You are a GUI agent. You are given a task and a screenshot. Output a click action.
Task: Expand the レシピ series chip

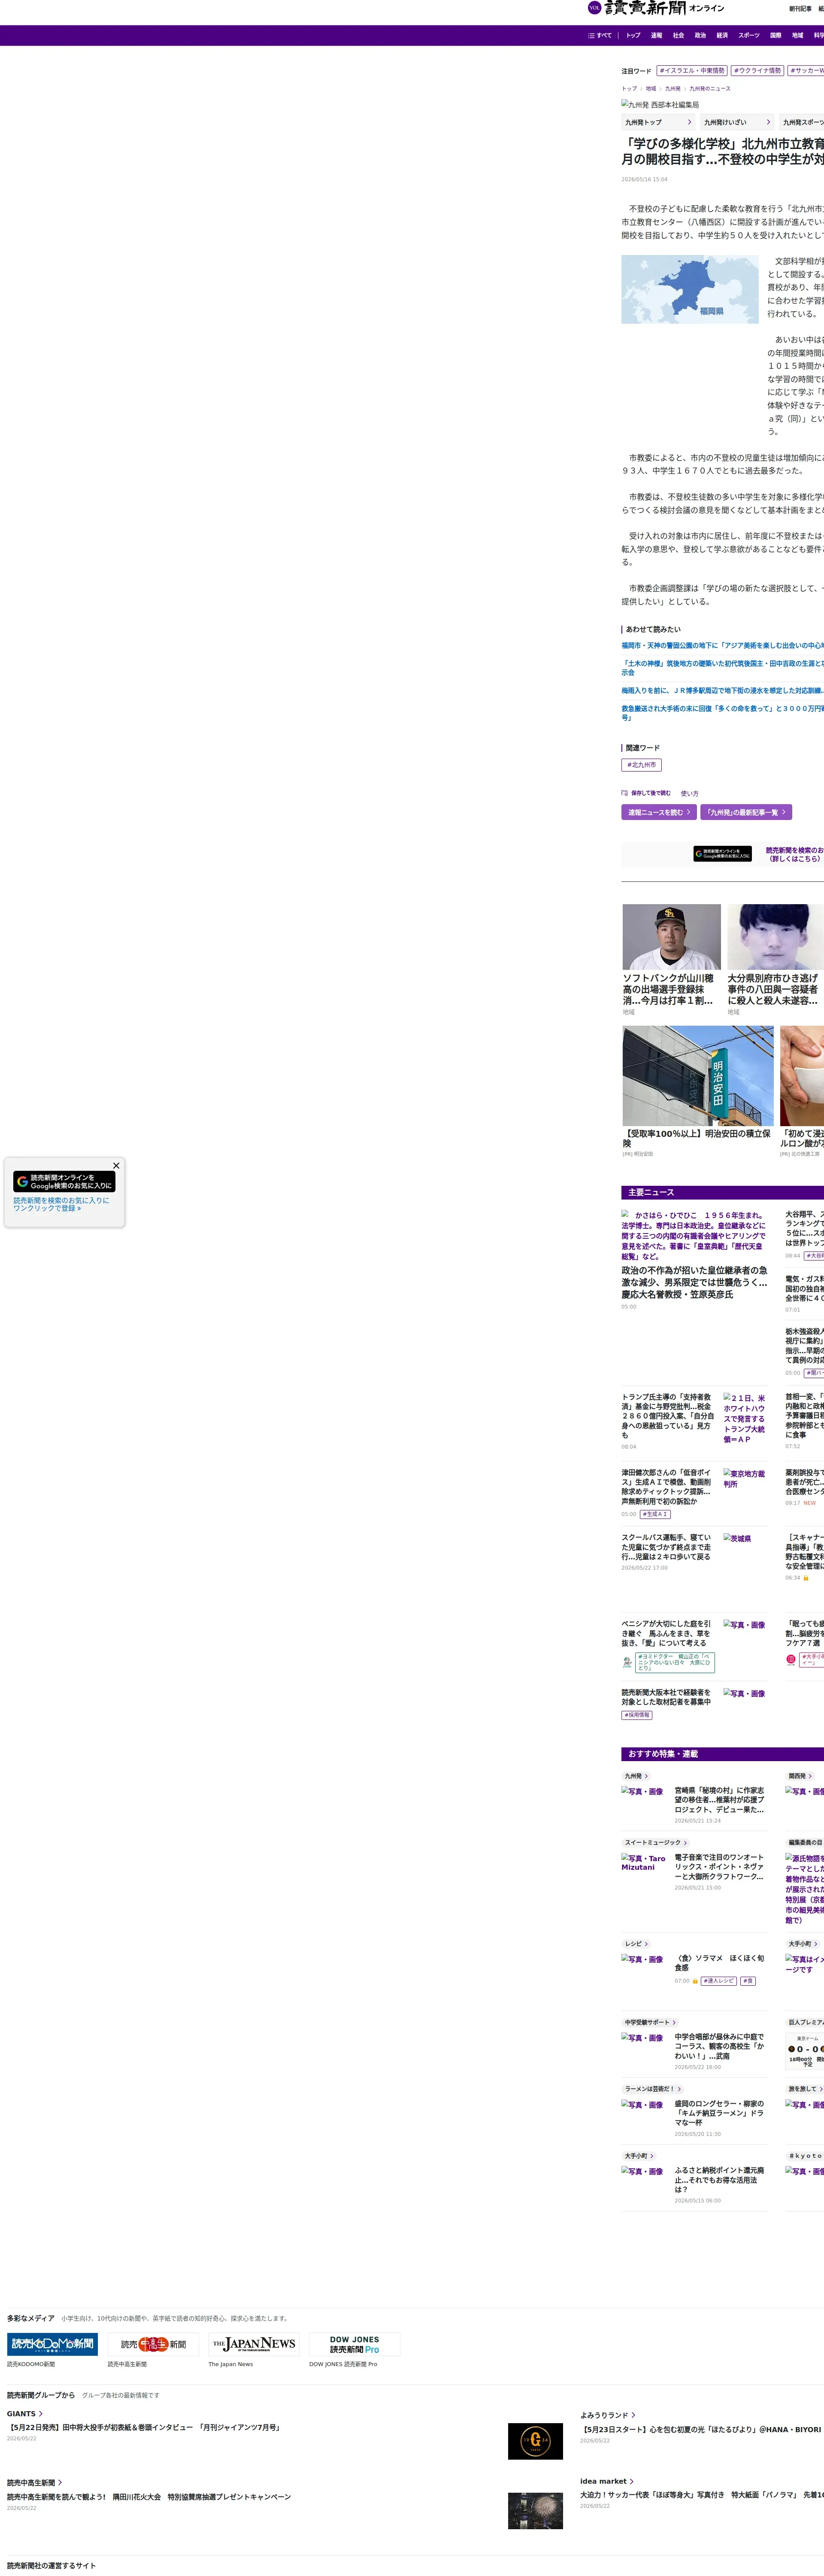pos(637,1944)
